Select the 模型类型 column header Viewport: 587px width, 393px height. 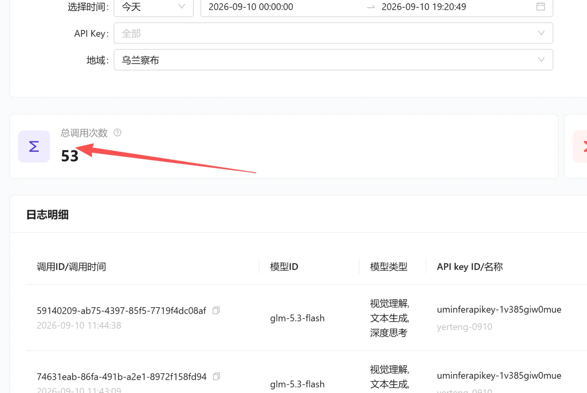point(389,267)
